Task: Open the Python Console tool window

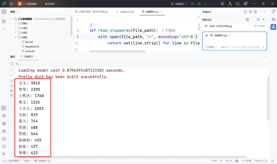Action: (4, 116)
